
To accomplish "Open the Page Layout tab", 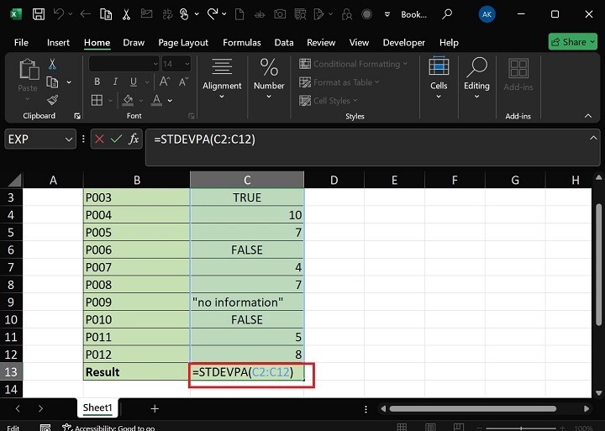I will [x=183, y=43].
